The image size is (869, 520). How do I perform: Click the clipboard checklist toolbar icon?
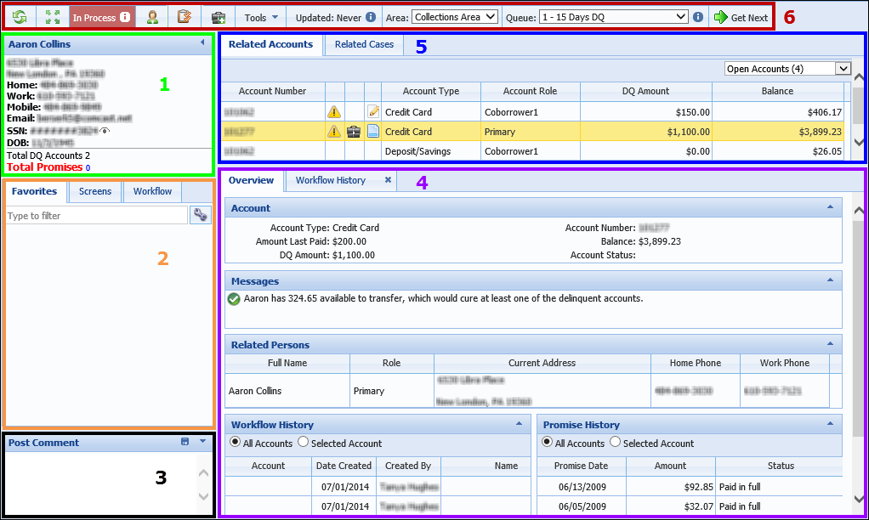pos(185,17)
